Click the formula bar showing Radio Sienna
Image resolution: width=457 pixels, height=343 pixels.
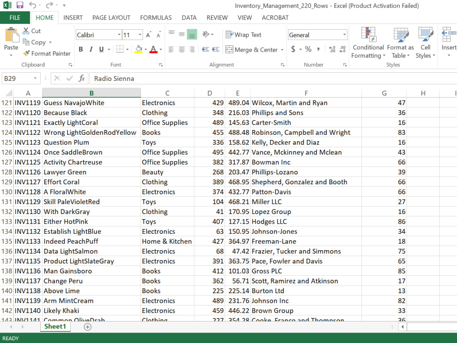pos(273,79)
